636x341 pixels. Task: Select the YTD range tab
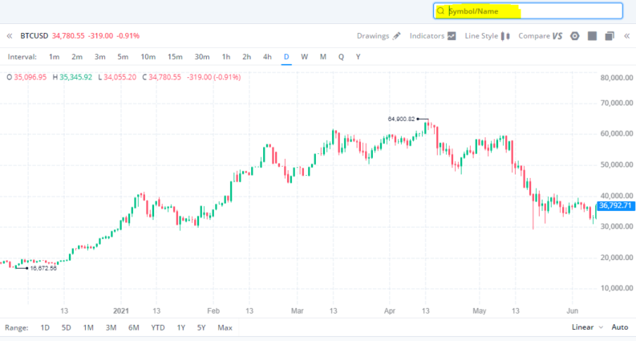coord(158,327)
